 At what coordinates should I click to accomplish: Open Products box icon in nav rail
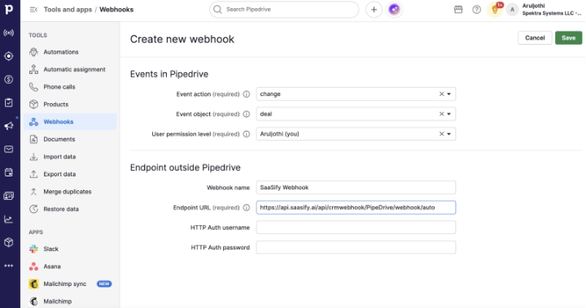click(x=9, y=242)
